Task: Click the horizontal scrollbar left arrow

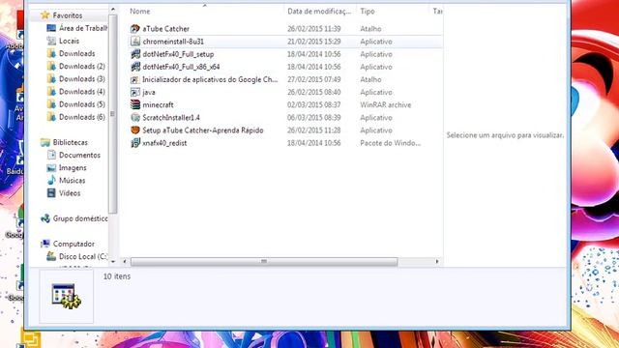Action: pyautogui.click(x=125, y=262)
